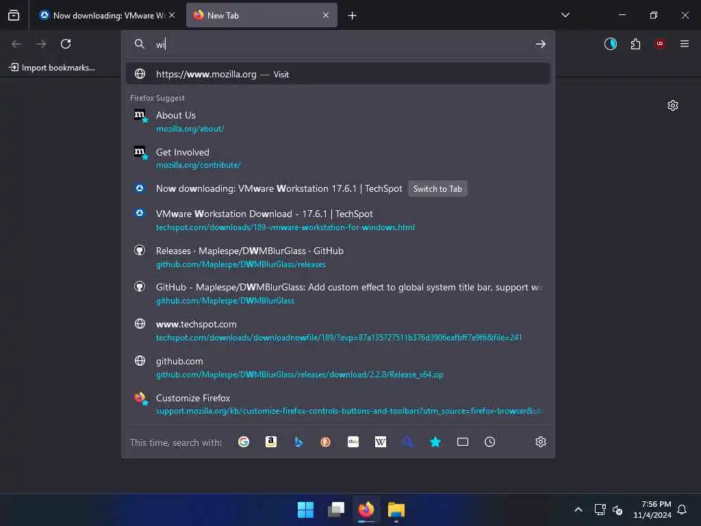Click the muted volume tray icon

[617, 510]
